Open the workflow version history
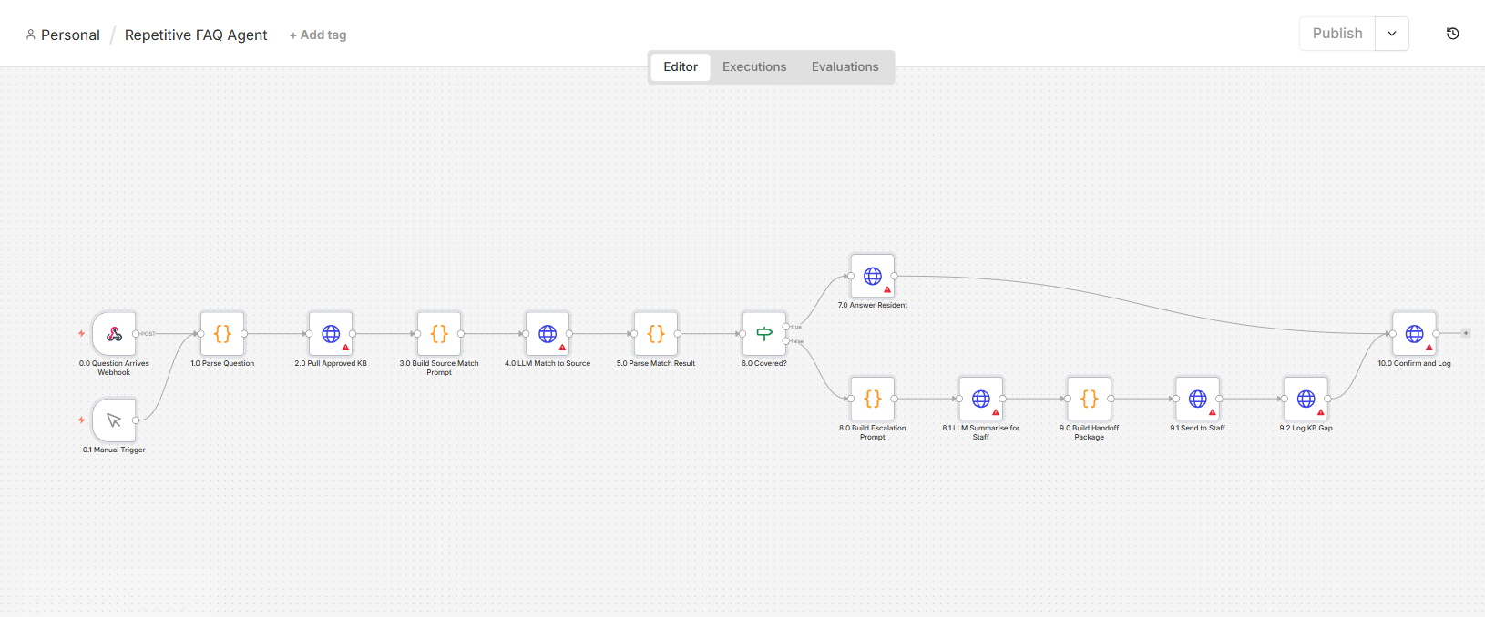1485x617 pixels. [1453, 34]
